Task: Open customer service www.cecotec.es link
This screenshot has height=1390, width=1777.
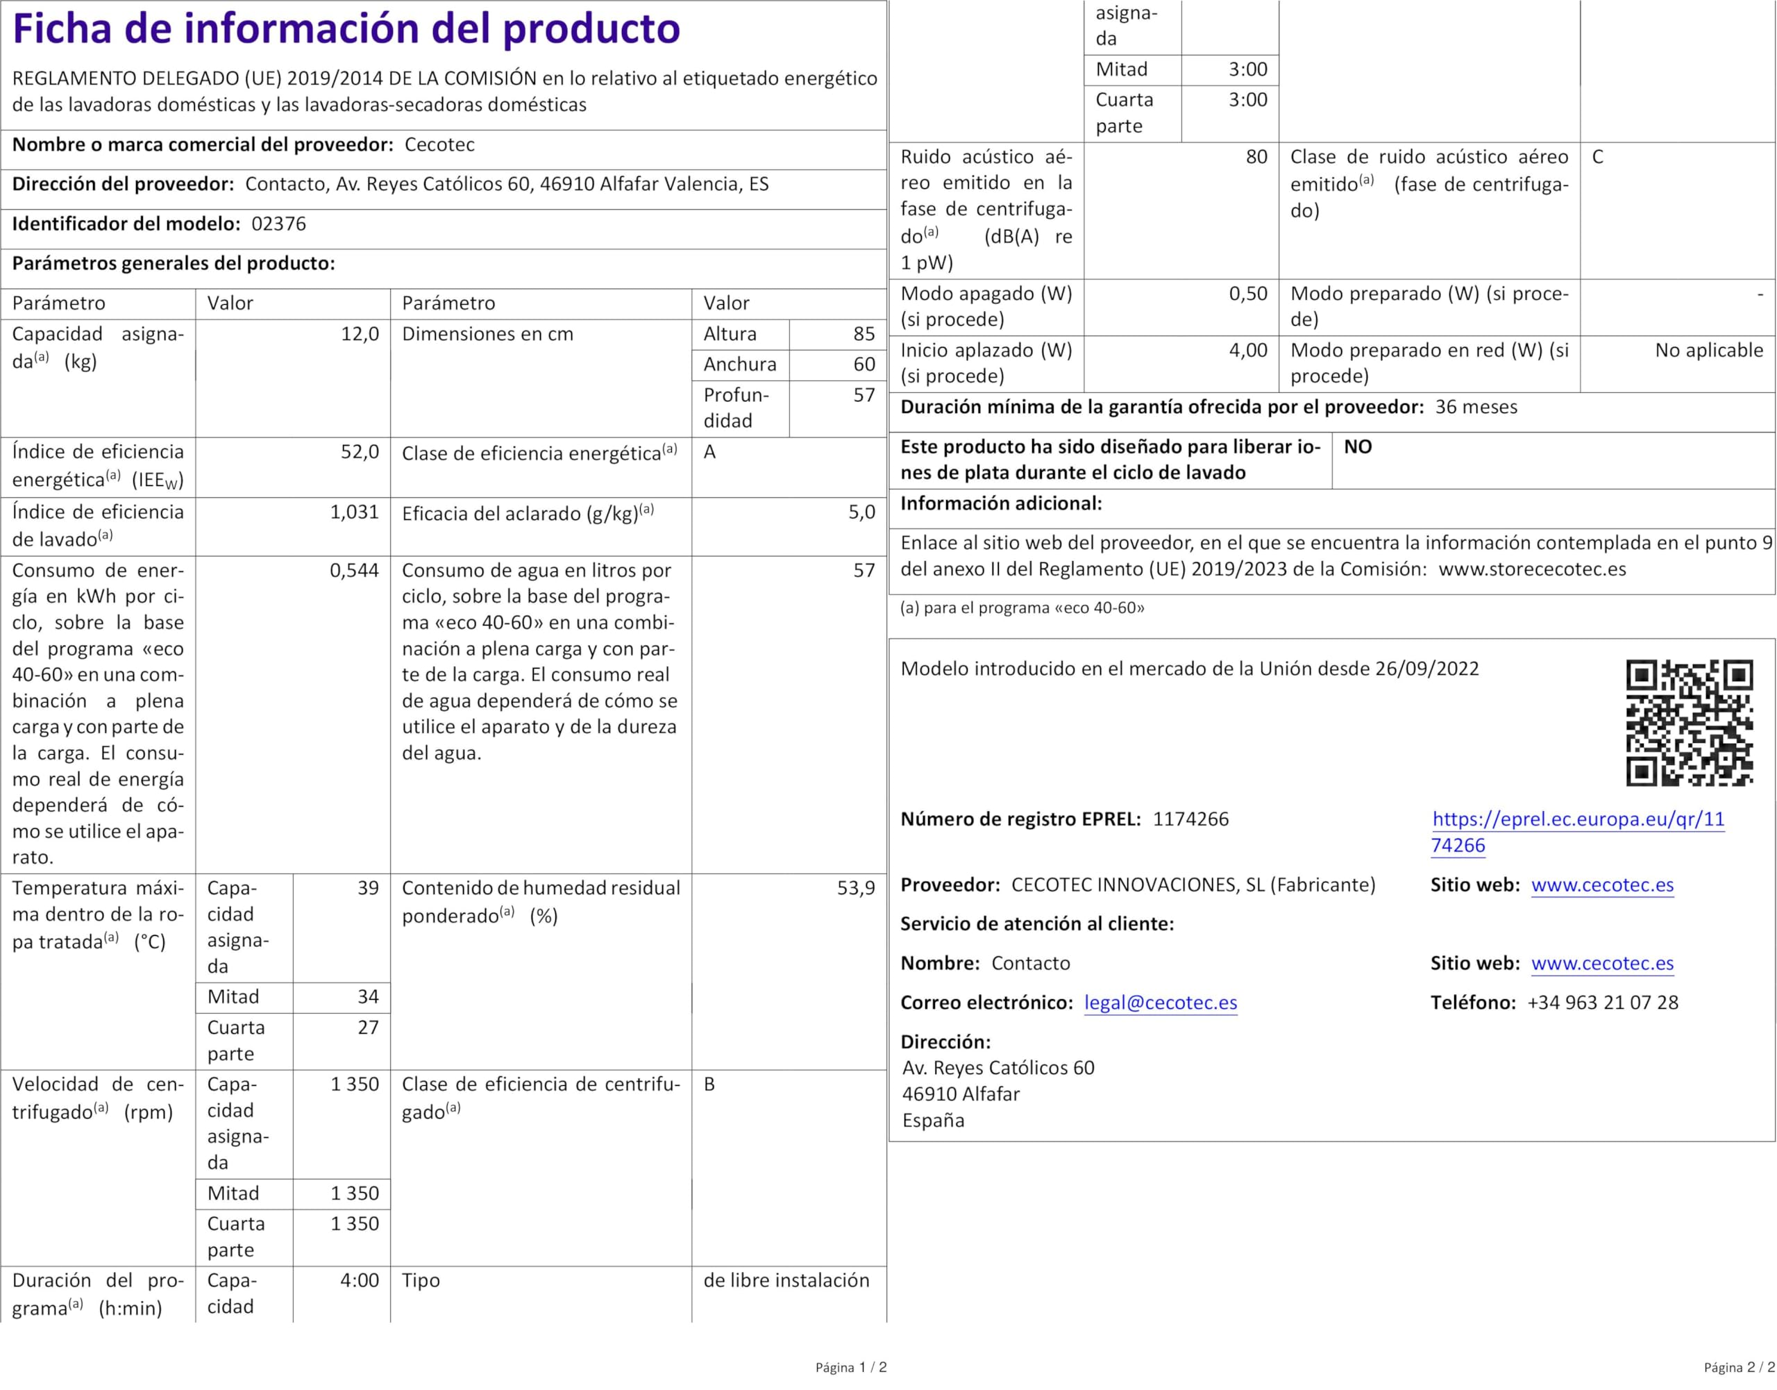Action: click(x=1602, y=963)
